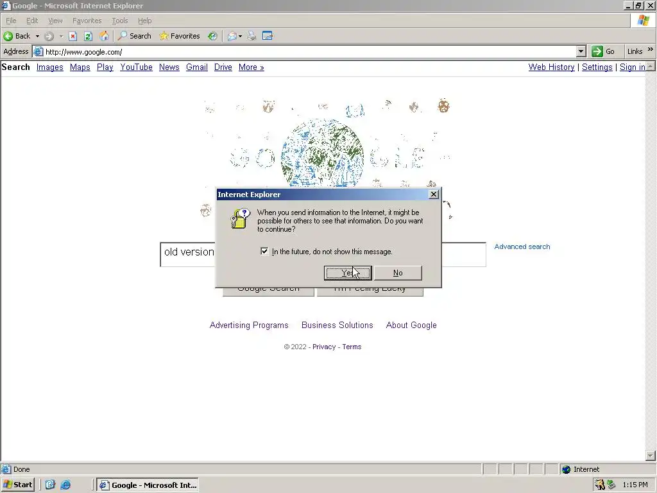Open the Drive link
The width and height of the screenshot is (657, 493).
(x=223, y=67)
